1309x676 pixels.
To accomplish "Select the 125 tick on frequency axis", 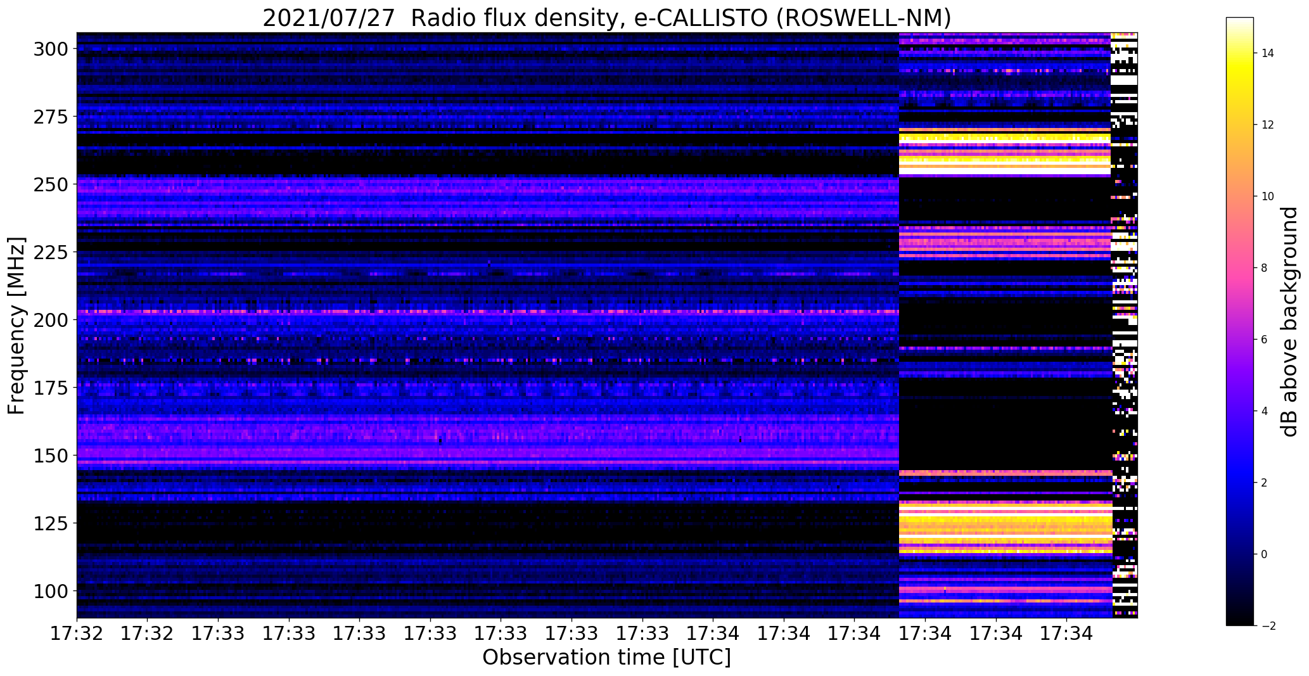I will point(51,523).
